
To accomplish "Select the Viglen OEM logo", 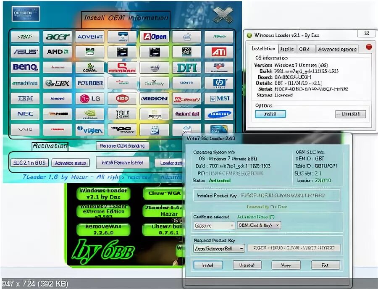I will click(x=90, y=129).
